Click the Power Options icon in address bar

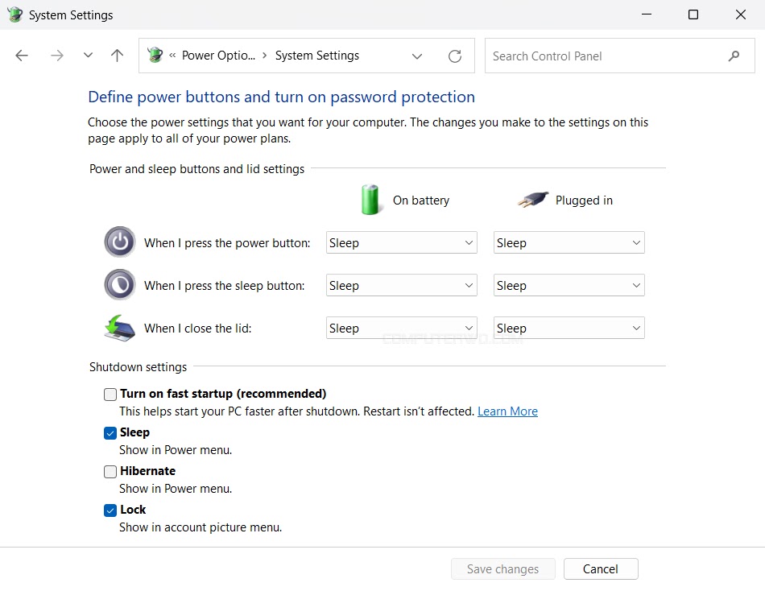click(155, 55)
